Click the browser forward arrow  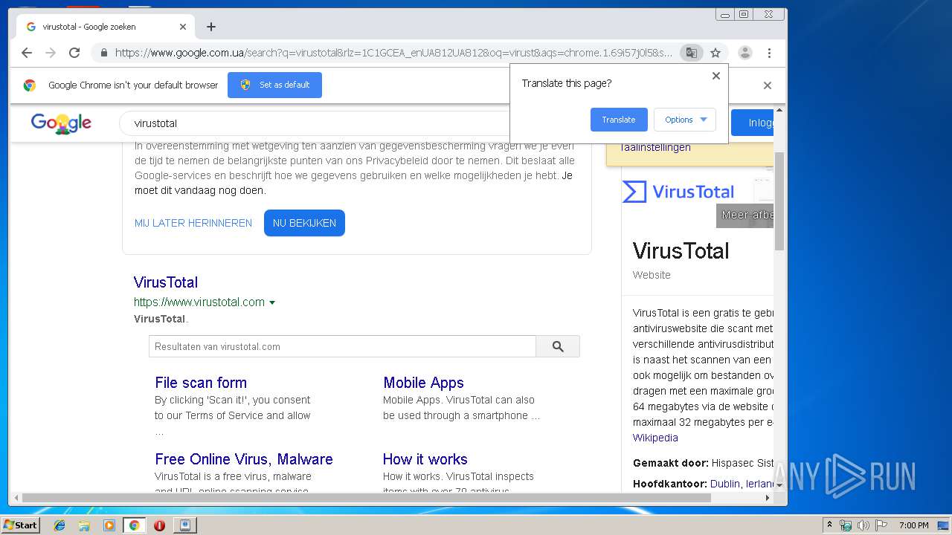click(51, 53)
